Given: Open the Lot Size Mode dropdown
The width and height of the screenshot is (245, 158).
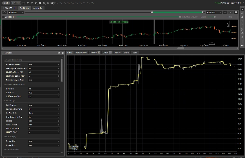Looking at the screenshot, I should coord(44,113).
